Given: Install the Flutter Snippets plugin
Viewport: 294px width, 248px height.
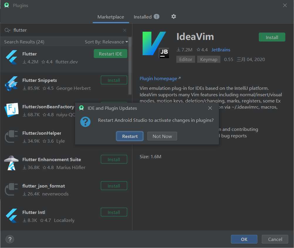Looking at the screenshot, I should point(114,80).
